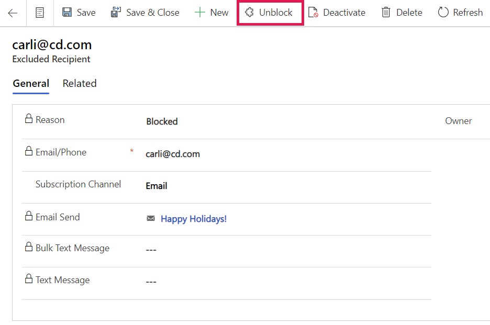Click the Save floppy disk icon

click(x=67, y=12)
